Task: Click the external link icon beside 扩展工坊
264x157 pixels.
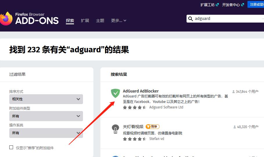Action: pyautogui.click(x=217, y=5)
